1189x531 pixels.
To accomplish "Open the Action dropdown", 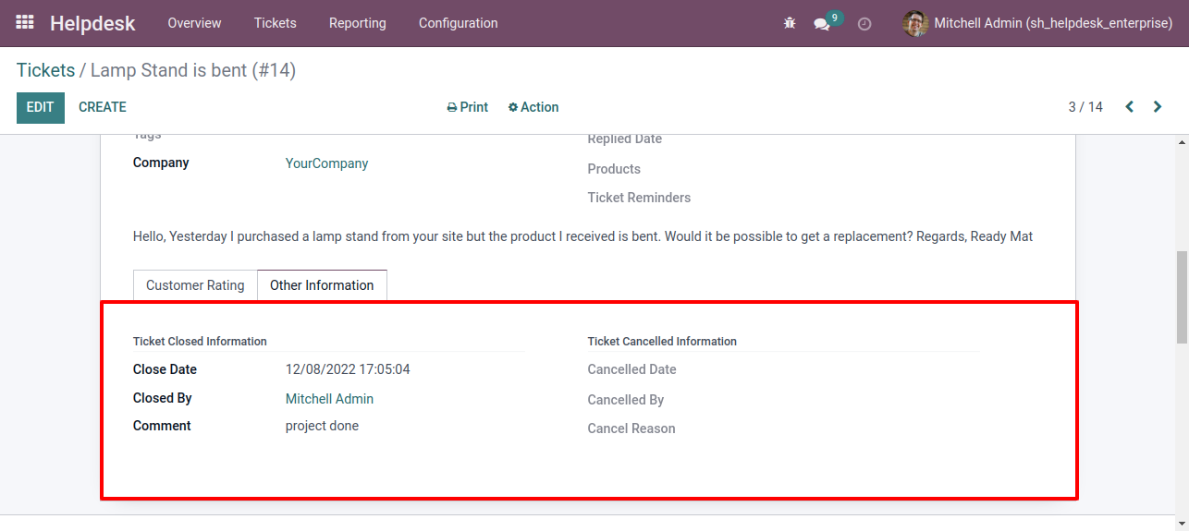I will pyautogui.click(x=533, y=107).
